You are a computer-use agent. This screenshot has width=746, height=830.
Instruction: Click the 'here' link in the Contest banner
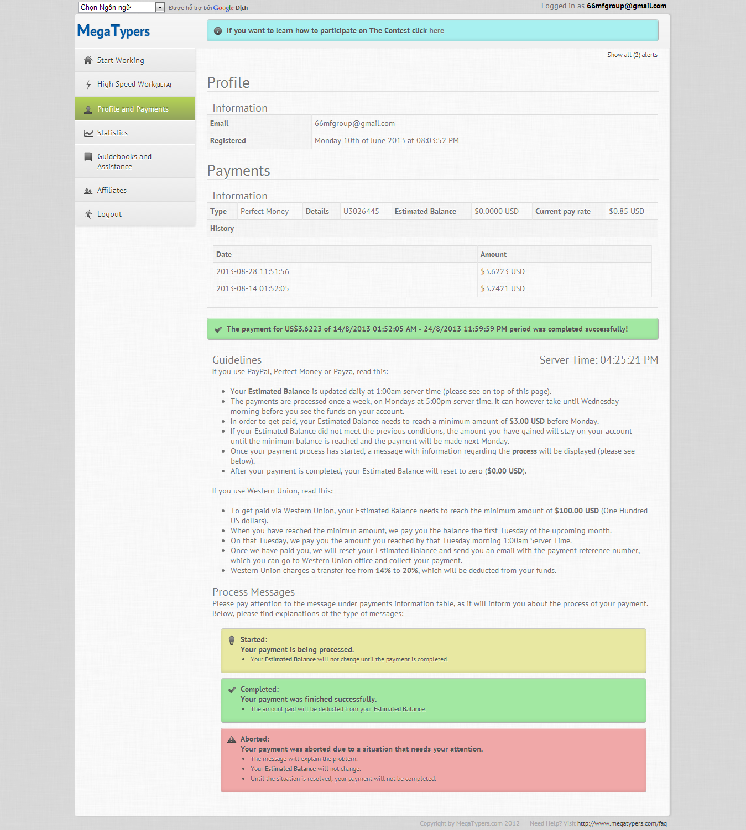(436, 31)
